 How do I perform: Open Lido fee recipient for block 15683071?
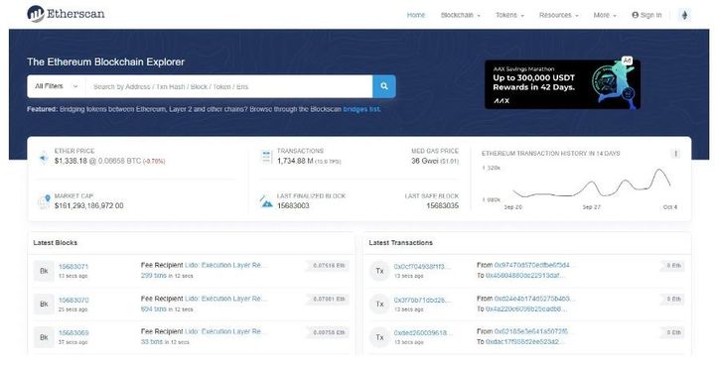coord(226,265)
